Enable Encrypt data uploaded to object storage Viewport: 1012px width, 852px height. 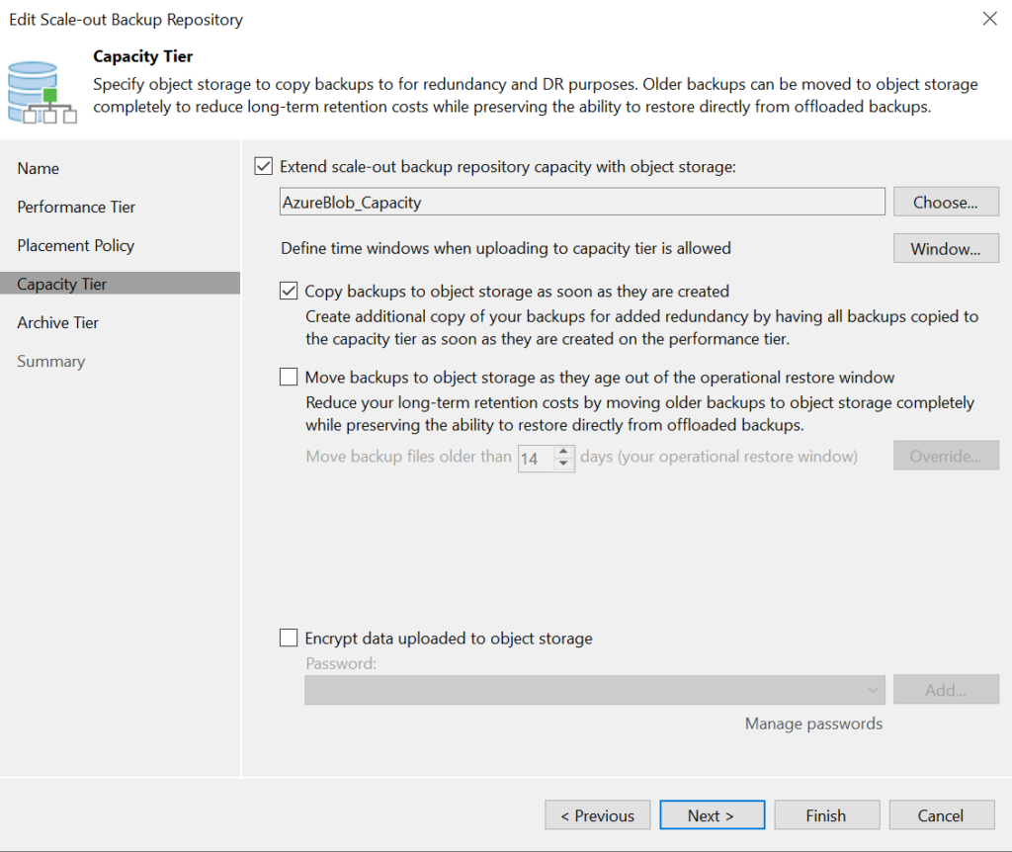point(289,639)
